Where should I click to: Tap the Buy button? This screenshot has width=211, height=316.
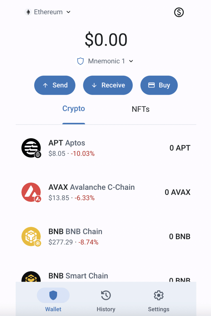pyautogui.click(x=159, y=85)
